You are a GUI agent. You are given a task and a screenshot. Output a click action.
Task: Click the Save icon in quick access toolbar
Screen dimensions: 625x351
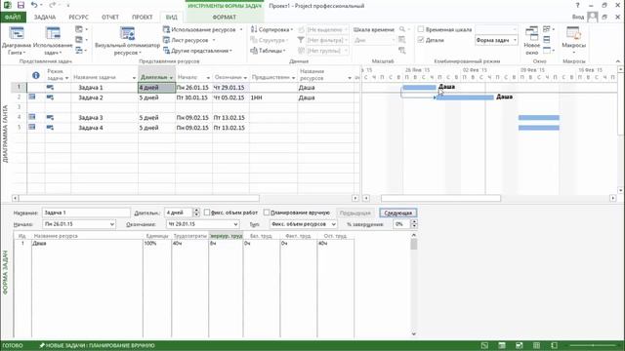click(21, 5)
